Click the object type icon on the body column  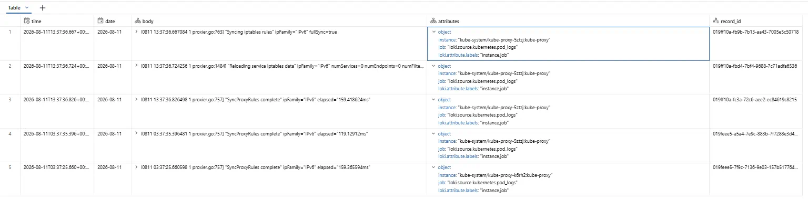[138, 21]
